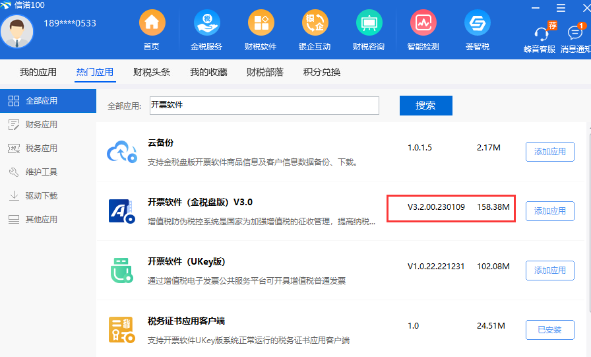This screenshot has width=591, height=357.
Task: Open the 金税服务 icon
Action: coord(206,23)
